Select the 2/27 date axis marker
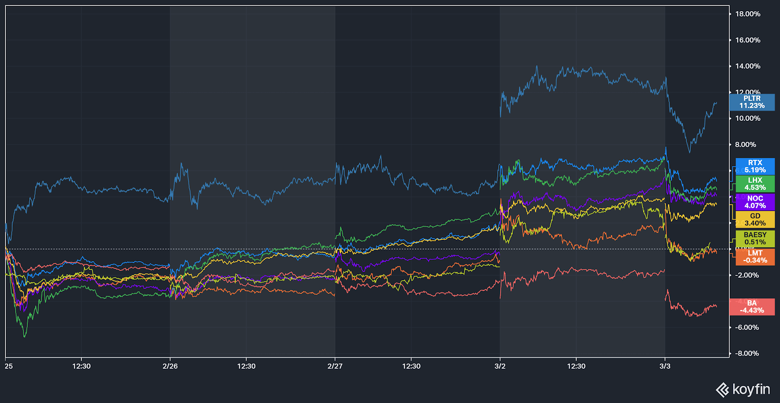Image resolution: width=780 pixels, height=403 pixels. click(x=335, y=366)
